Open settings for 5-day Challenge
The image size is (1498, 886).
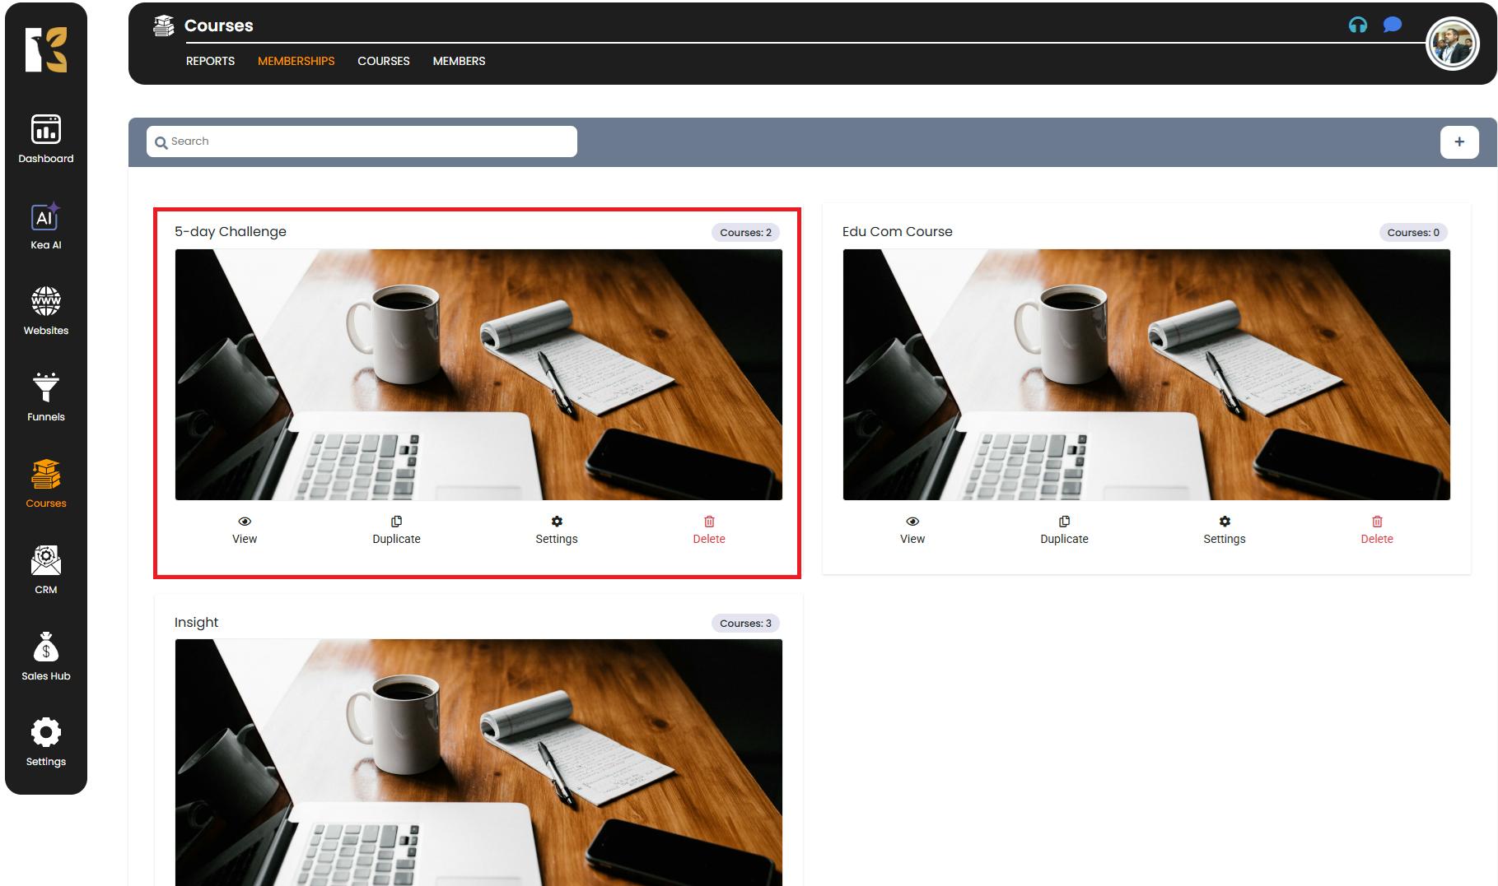557,530
